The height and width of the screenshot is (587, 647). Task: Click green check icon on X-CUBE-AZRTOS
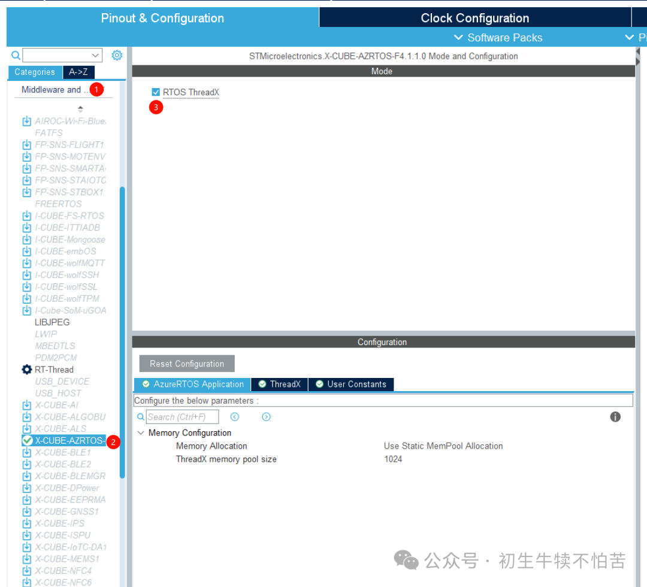point(27,441)
